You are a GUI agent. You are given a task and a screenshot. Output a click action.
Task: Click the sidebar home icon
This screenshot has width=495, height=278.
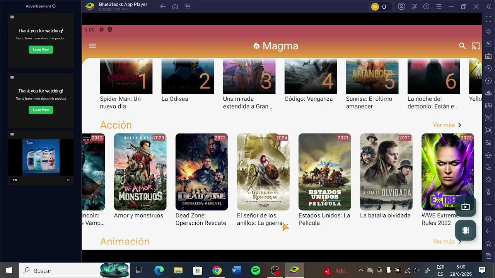pyautogui.click(x=488, y=244)
